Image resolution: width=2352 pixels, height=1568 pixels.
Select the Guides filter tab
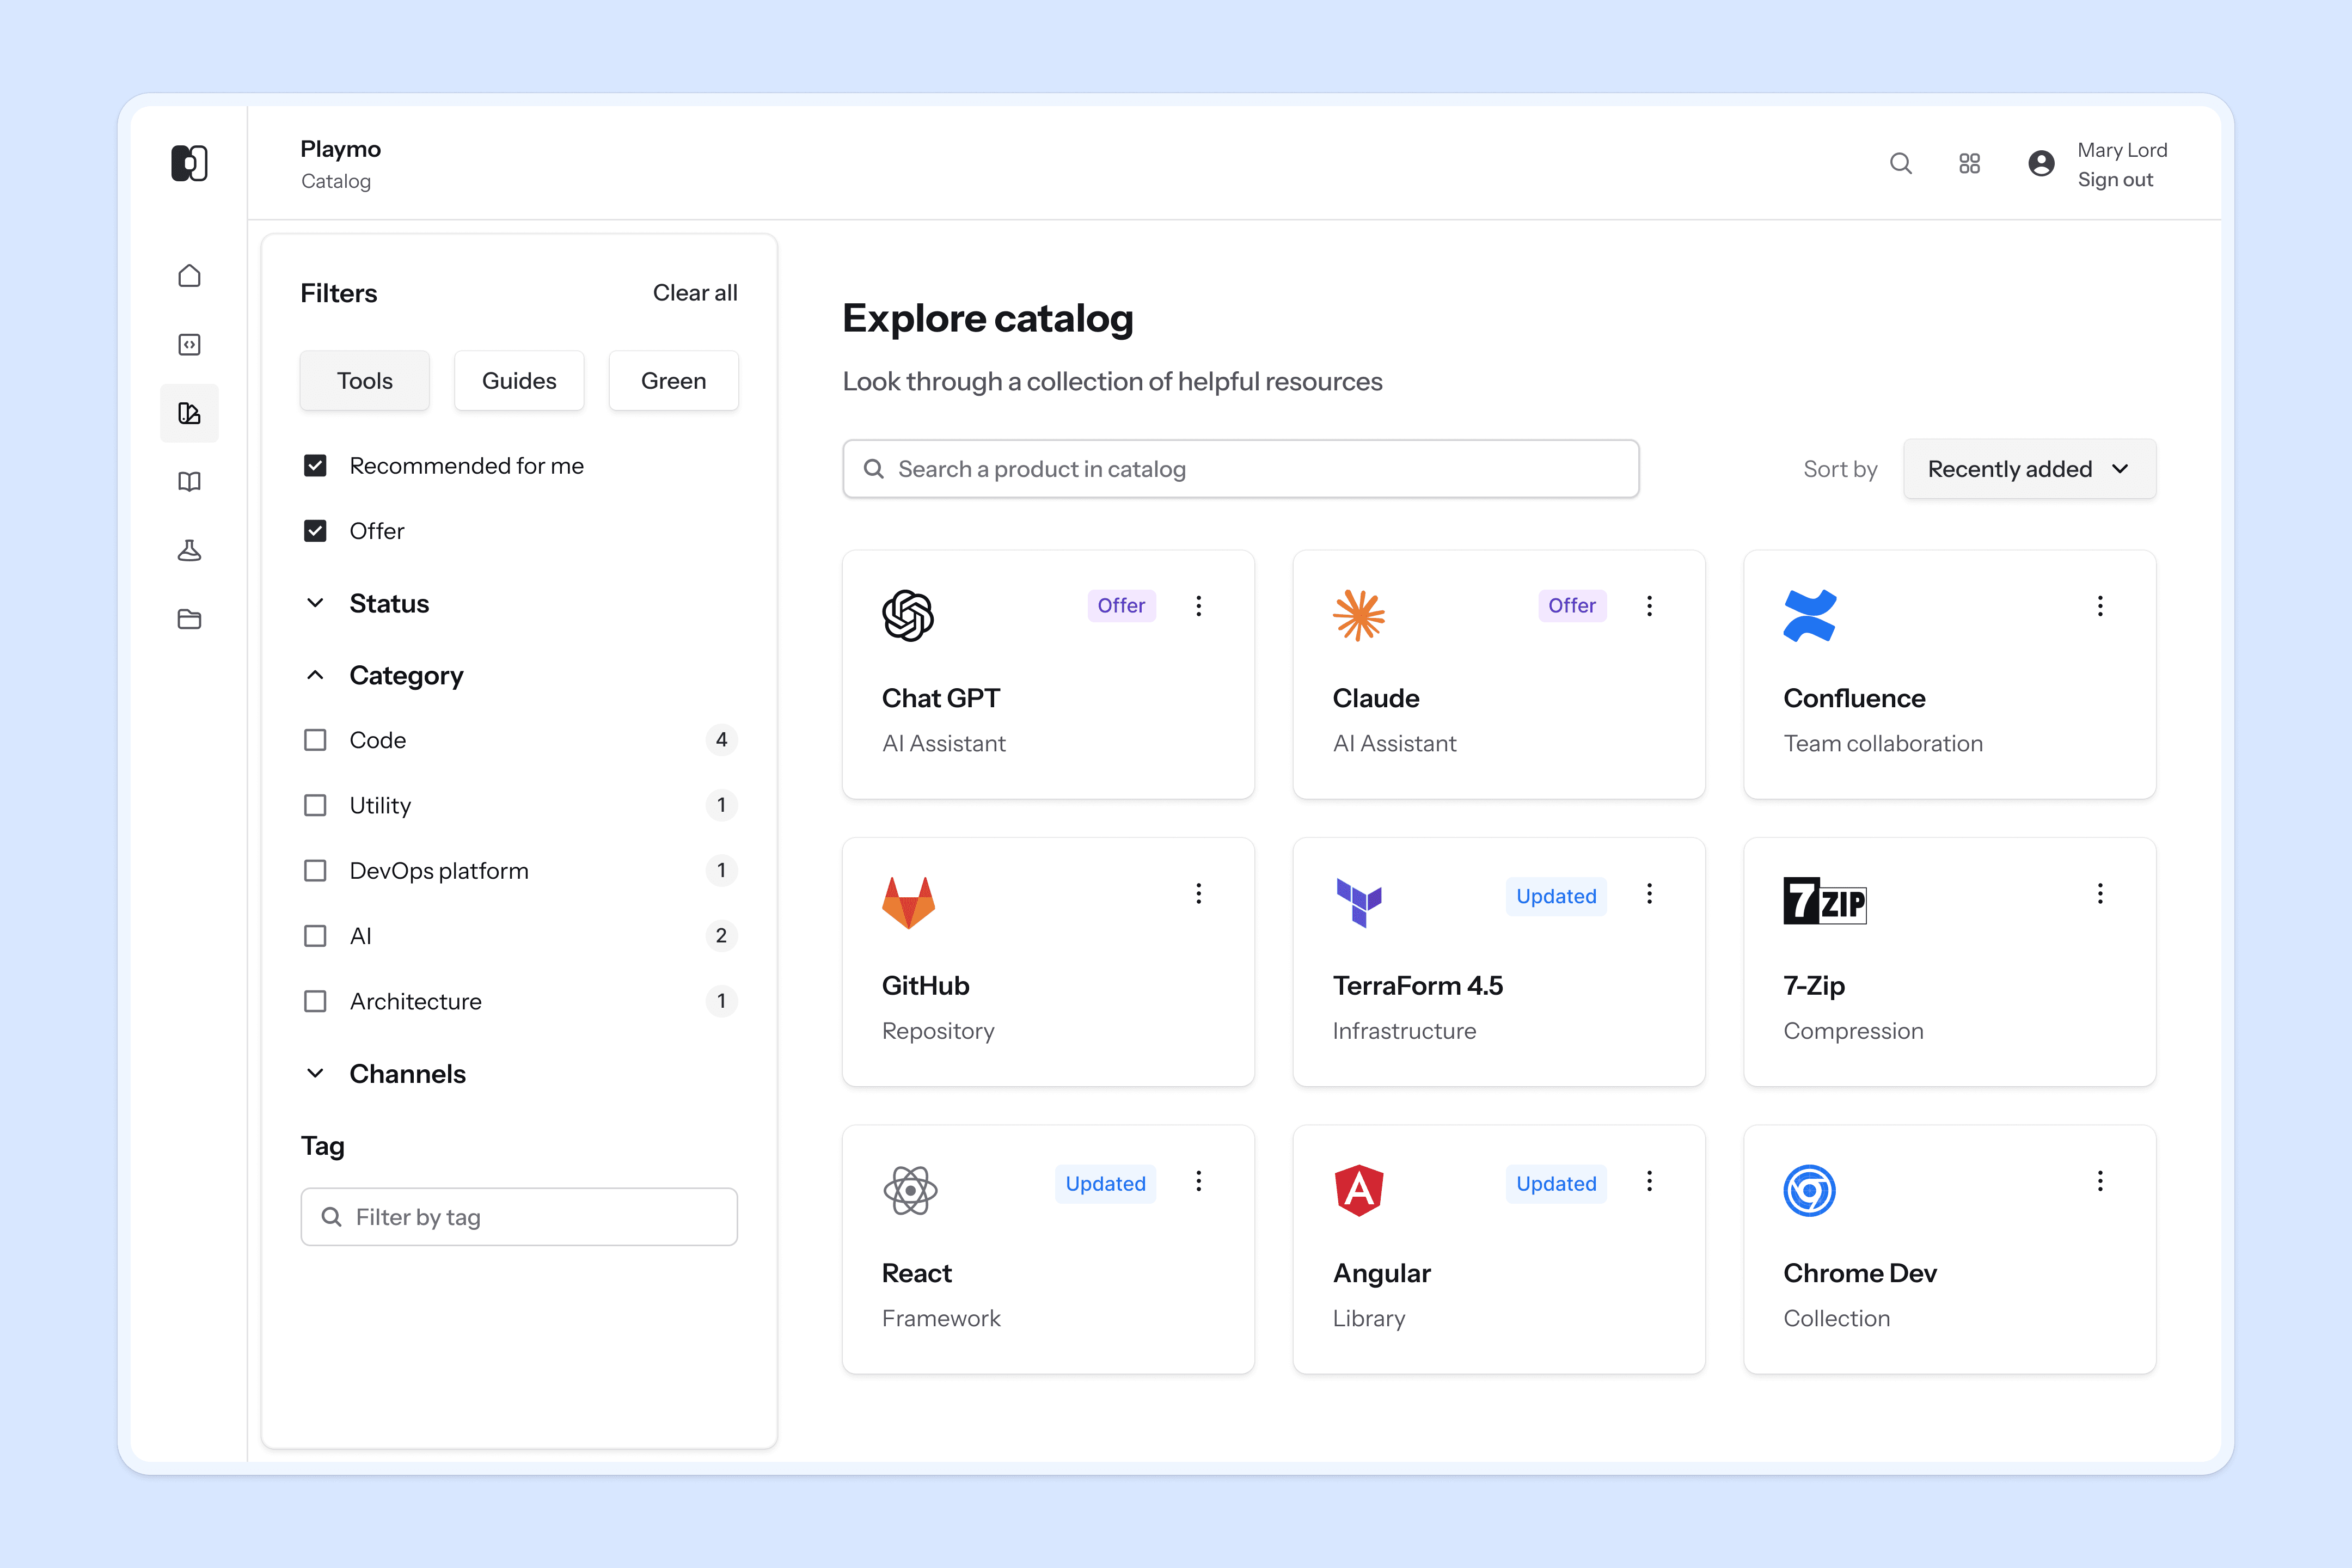(519, 381)
